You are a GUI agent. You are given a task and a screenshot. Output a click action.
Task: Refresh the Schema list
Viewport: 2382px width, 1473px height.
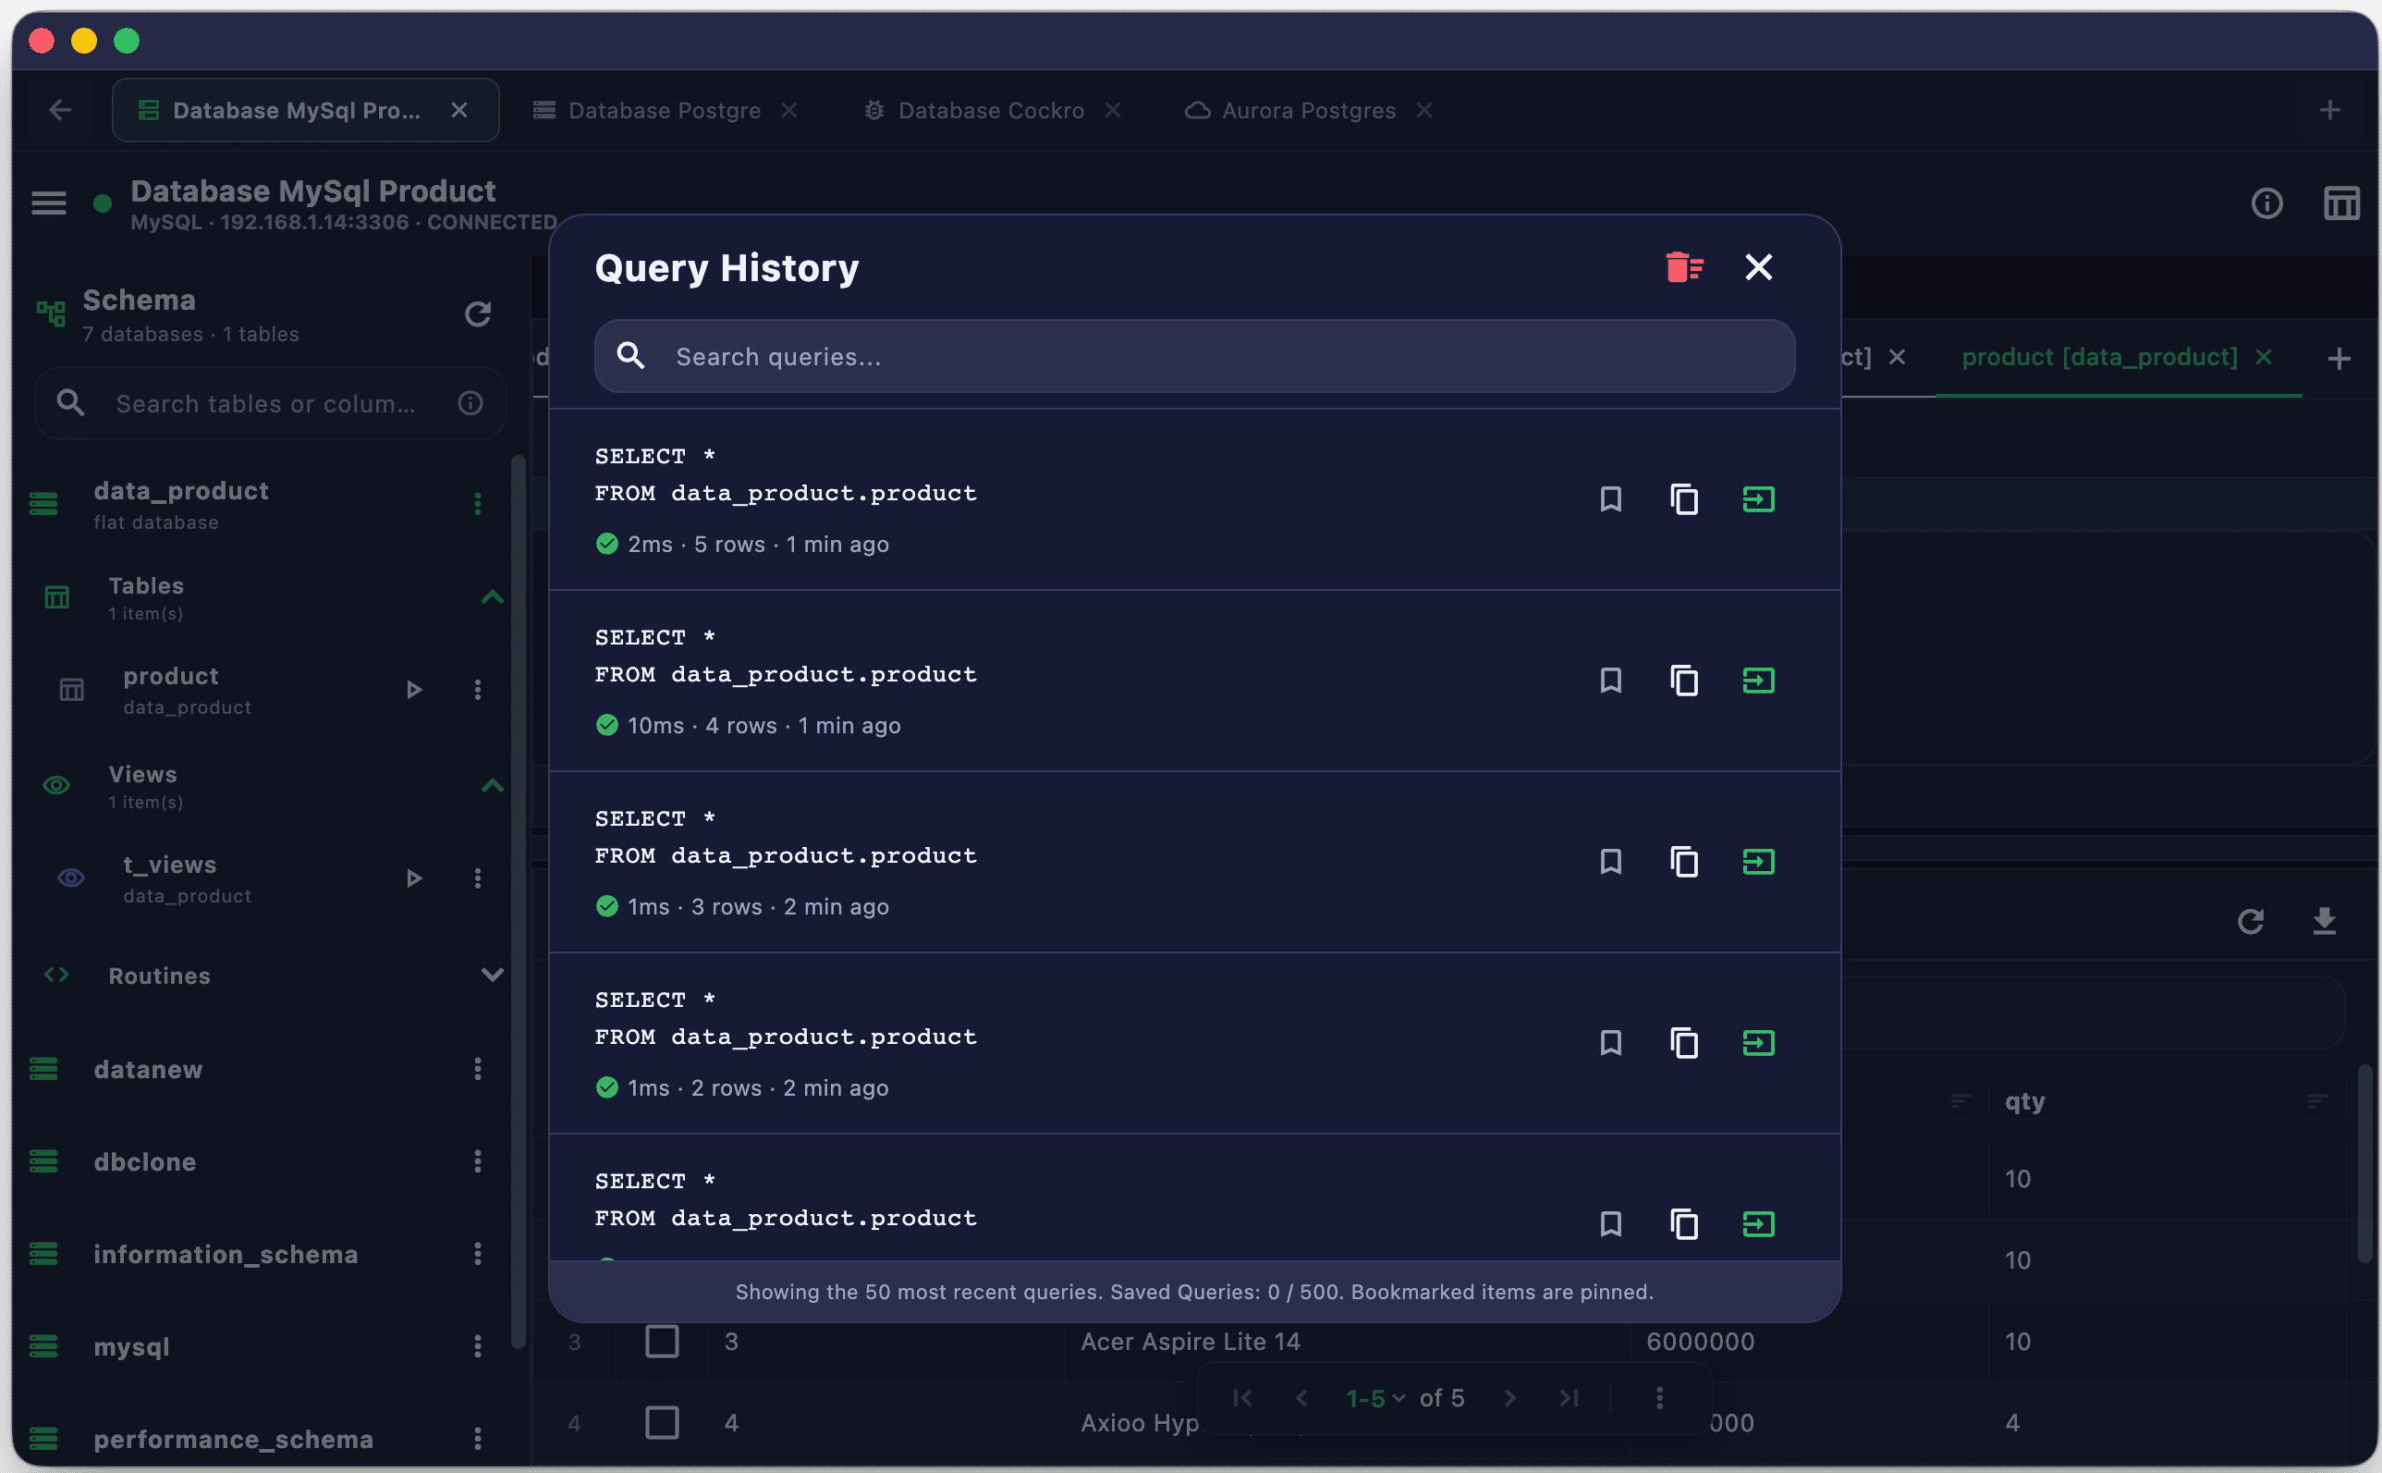pos(477,313)
